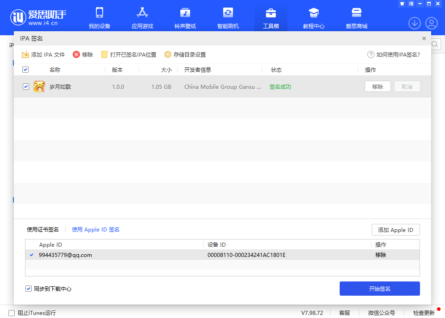The height and width of the screenshot is (318, 445).
Task: Open 教程中心 tutorial center
Action: 314,18
